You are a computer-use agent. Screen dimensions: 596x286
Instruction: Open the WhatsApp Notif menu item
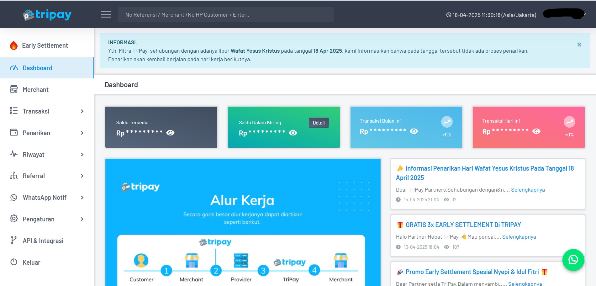[47, 198]
